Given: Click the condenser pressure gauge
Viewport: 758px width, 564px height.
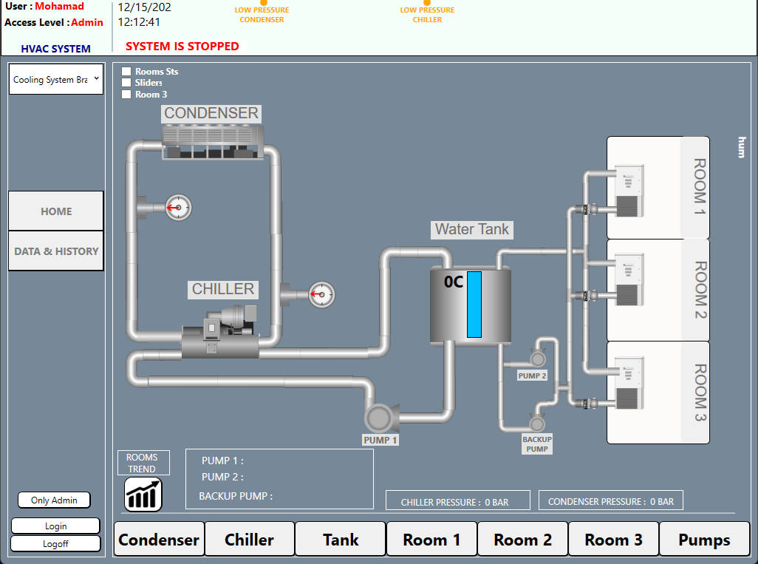Looking at the screenshot, I should (177, 208).
